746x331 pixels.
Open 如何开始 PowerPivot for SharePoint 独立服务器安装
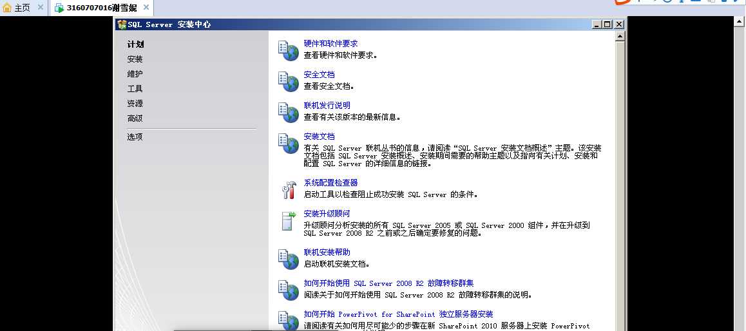pyautogui.click(x=398, y=314)
